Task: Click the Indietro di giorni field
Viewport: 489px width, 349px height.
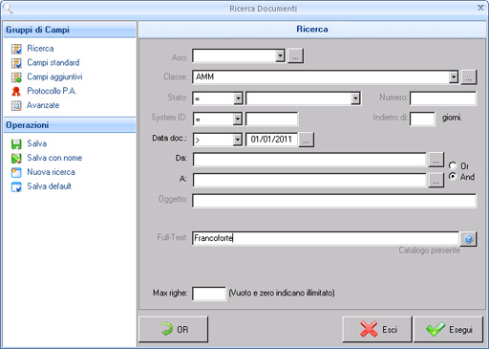Action: [x=422, y=119]
